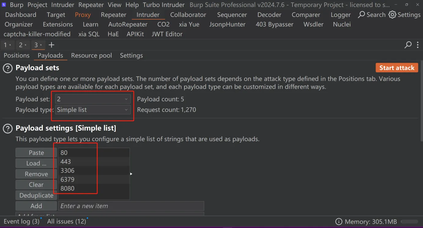The width and height of the screenshot is (423, 228).
Task: Click the Add button
Action: pyautogui.click(x=36, y=206)
